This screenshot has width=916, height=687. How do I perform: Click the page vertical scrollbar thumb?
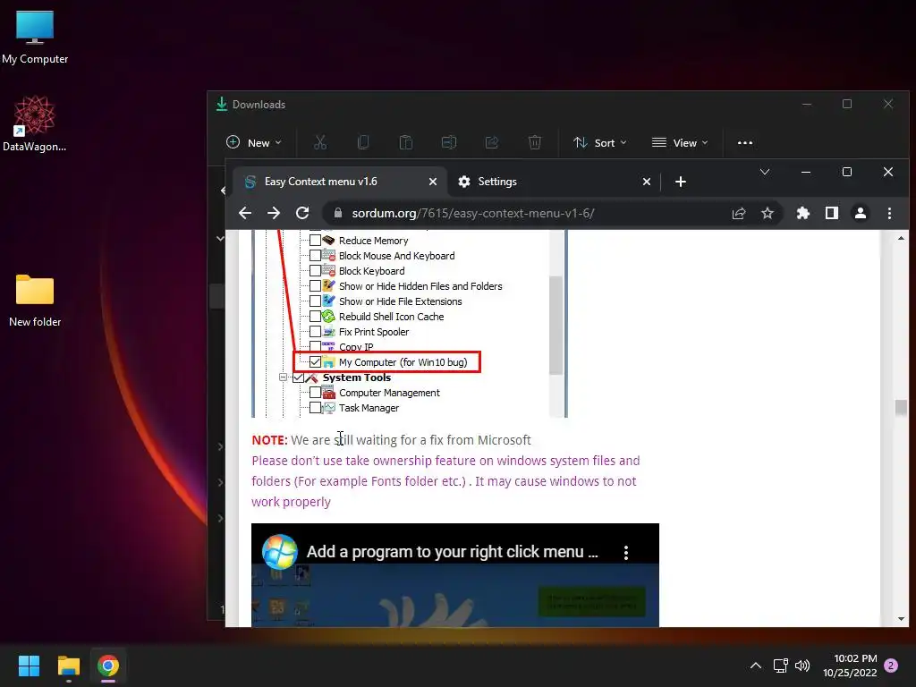tap(901, 408)
